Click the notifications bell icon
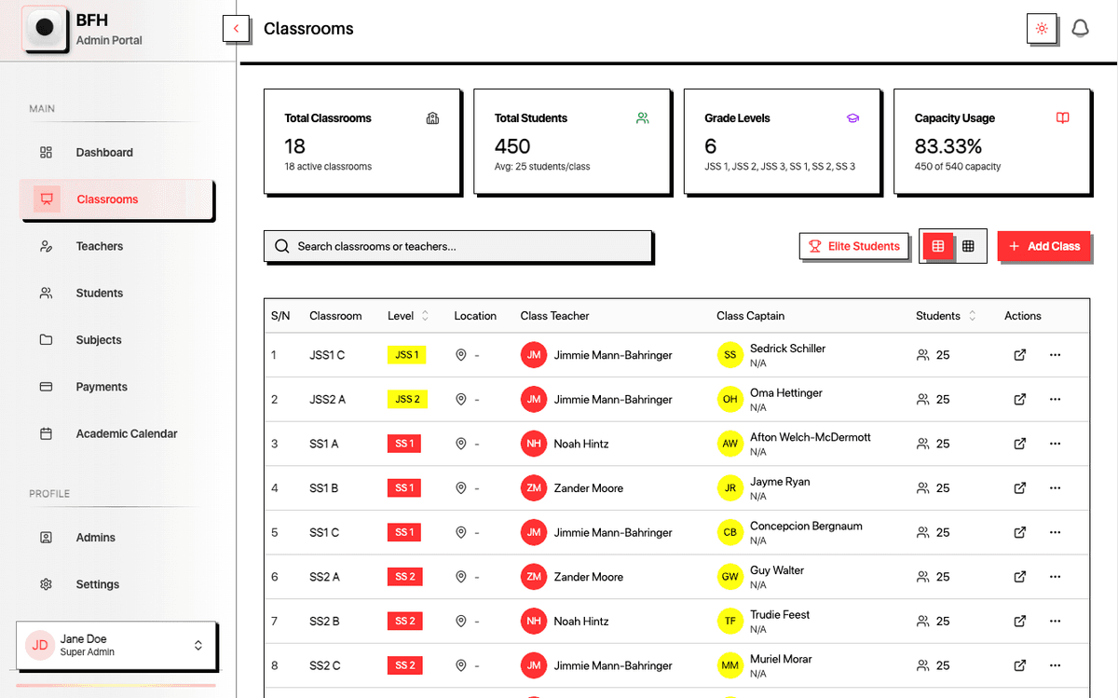 coord(1080,28)
